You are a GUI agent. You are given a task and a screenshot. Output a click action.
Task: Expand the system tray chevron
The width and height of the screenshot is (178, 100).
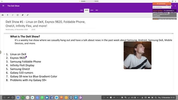[104, 97]
